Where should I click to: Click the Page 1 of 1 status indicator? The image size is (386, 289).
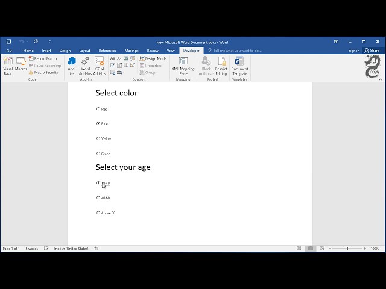click(11, 249)
